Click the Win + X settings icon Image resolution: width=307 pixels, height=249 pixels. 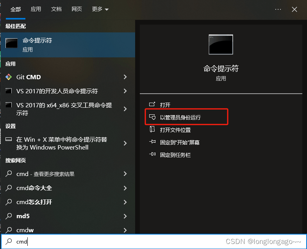[x=9, y=139]
